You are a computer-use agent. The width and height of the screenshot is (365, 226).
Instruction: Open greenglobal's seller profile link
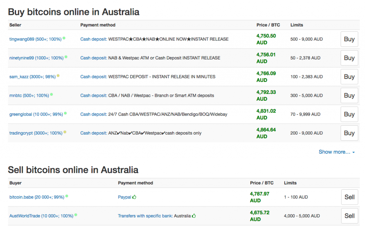tap(36, 114)
